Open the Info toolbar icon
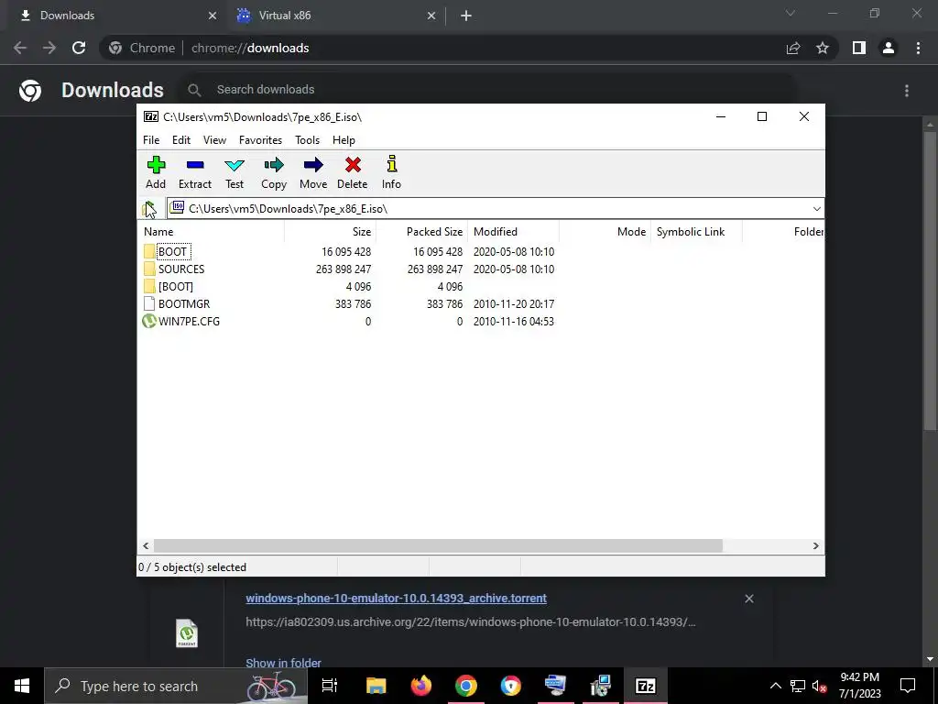938x704 pixels. coord(392,172)
